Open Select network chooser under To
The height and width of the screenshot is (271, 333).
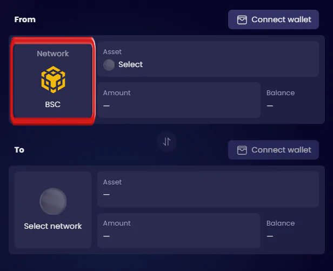[53, 210]
